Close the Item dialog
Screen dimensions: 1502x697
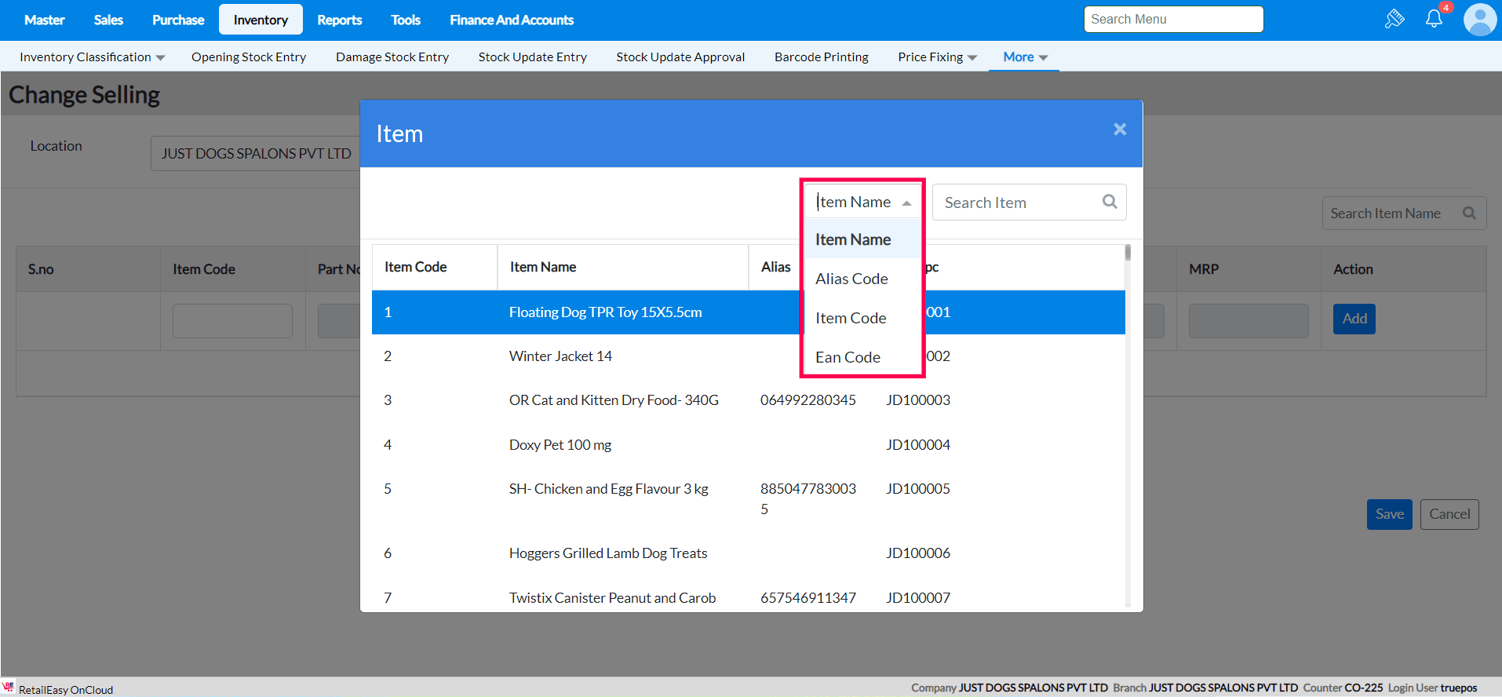pyautogui.click(x=1120, y=130)
